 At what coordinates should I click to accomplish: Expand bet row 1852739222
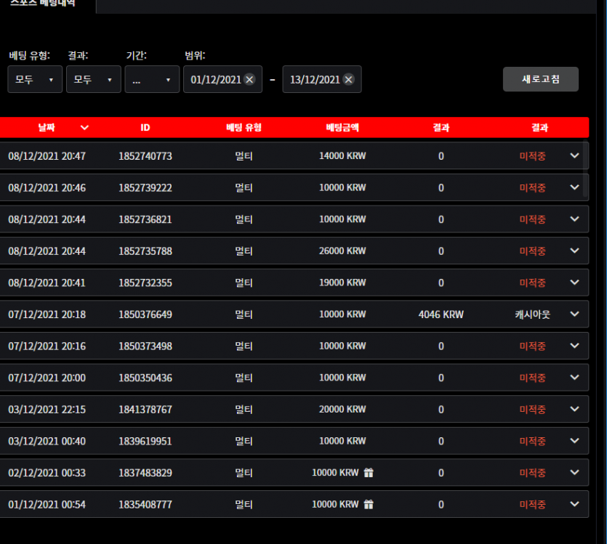(x=574, y=187)
